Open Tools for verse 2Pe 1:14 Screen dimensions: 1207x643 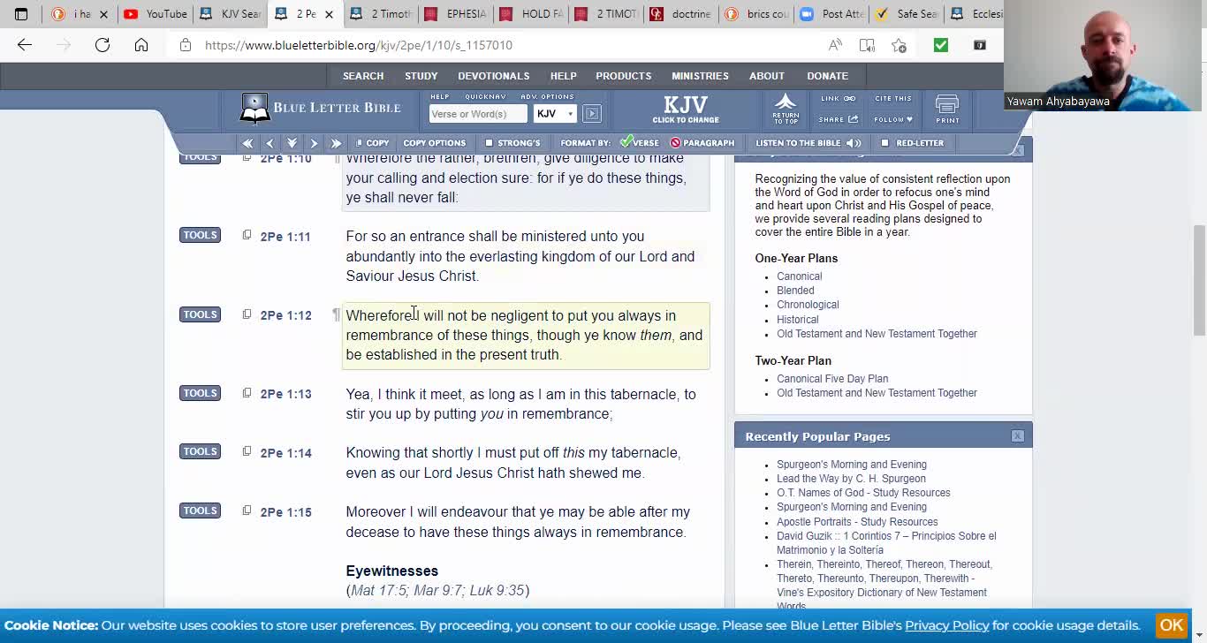point(200,451)
